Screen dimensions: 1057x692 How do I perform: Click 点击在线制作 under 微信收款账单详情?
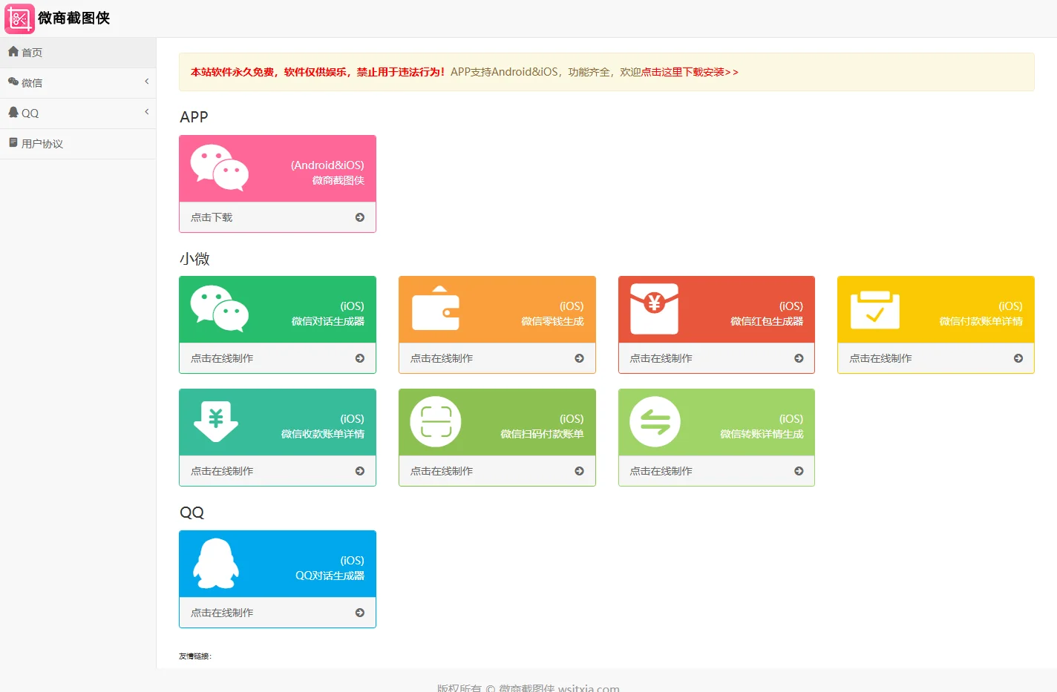222,471
